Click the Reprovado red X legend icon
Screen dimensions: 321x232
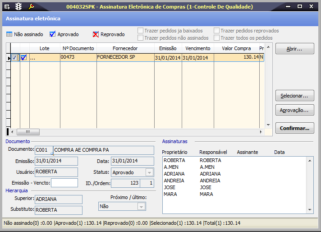click(96, 34)
